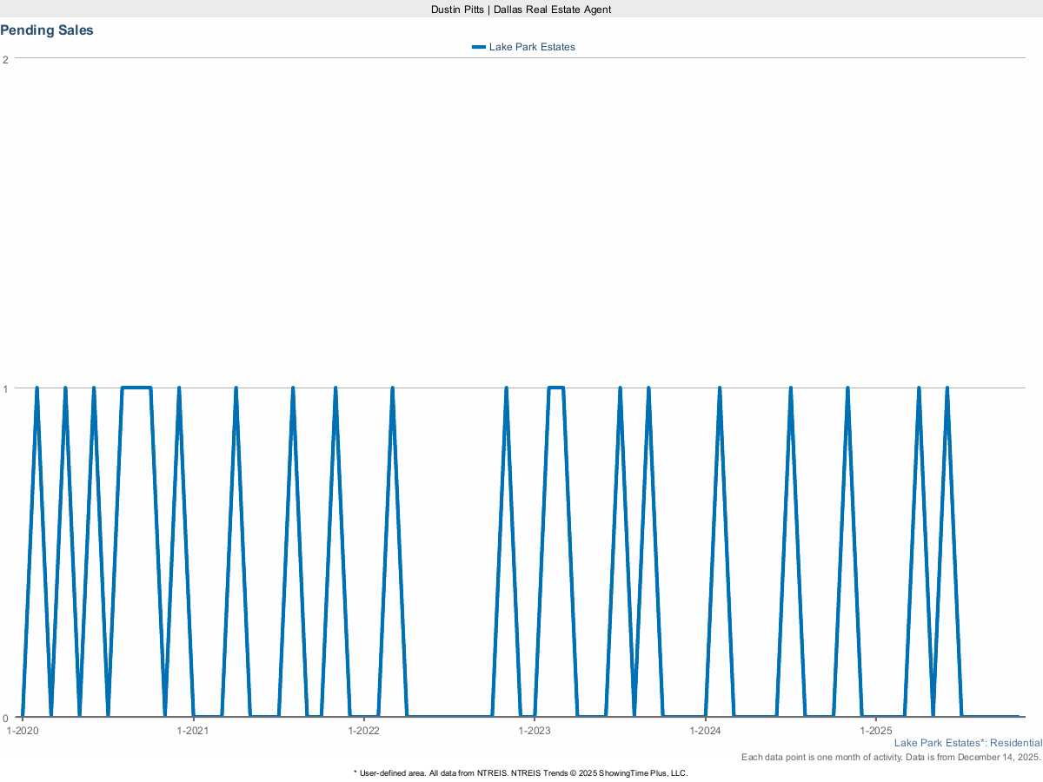Click the wide flat plateau in mid-2020
This screenshot has width=1043, height=782.
click(136, 388)
